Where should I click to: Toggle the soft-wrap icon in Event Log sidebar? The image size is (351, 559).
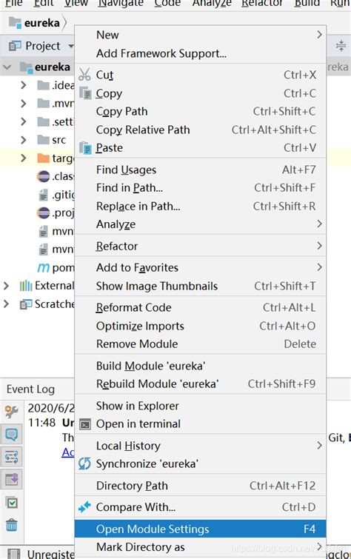tap(11, 457)
